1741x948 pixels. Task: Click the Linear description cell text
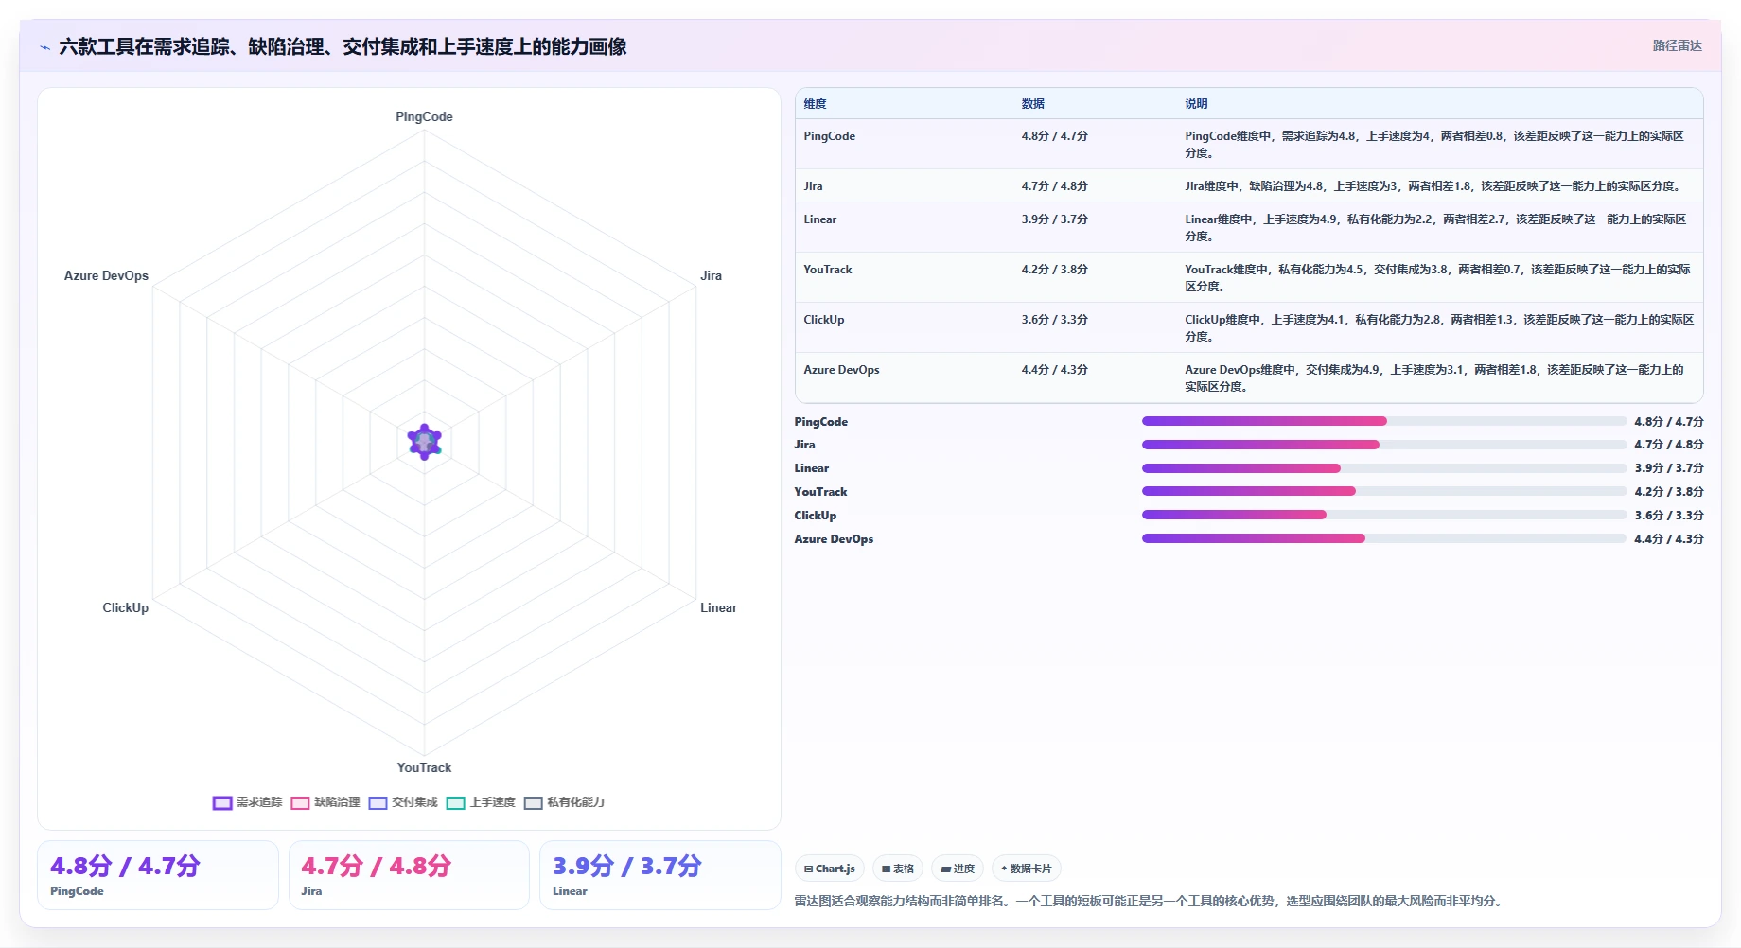(1435, 228)
